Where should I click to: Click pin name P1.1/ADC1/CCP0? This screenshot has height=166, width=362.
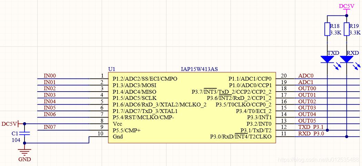click(x=250, y=79)
